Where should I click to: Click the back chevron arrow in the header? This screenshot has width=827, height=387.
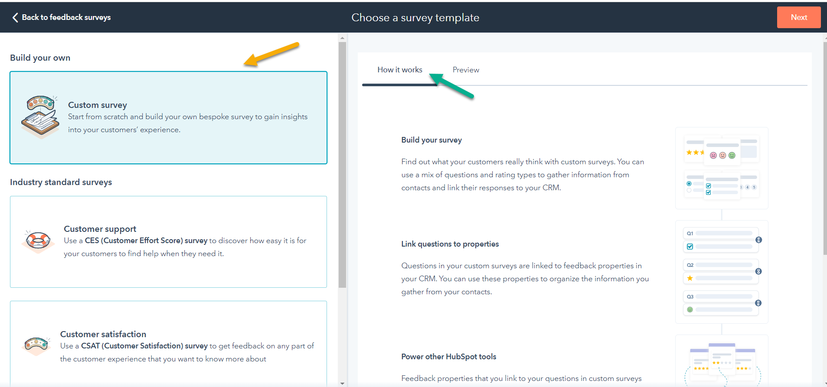[x=15, y=17]
